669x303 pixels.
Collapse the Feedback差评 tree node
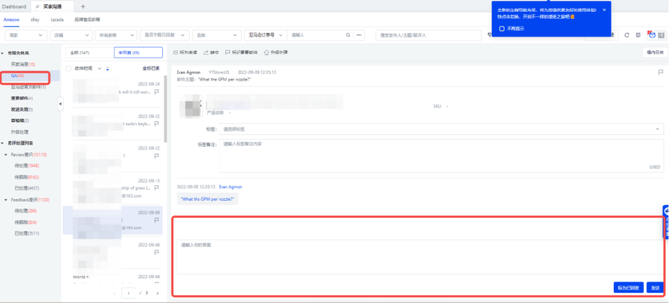click(x=6, y=200)
